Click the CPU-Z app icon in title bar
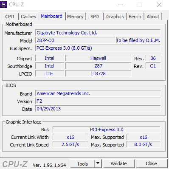Screen dimensions: 169x169 pyautogui.click(x=3, y=5)
